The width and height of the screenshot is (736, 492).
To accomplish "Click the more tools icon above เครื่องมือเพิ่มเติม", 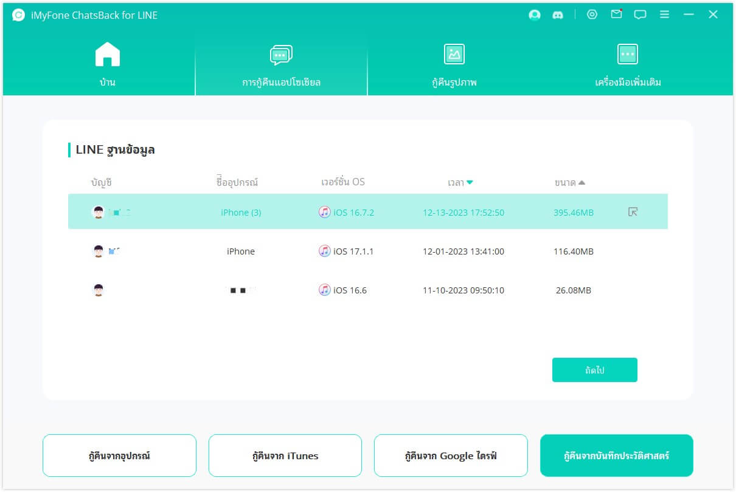I will [x=628, y=54].
